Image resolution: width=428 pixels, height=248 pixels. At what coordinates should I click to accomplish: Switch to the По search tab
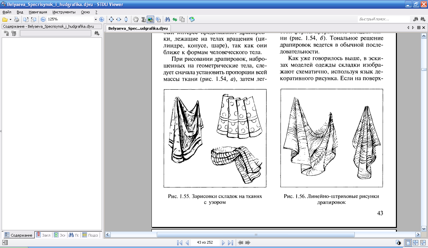[74, 235]
